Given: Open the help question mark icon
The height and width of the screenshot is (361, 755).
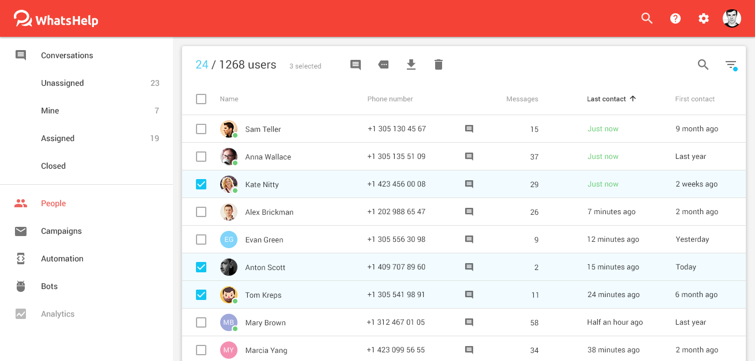Looking at the screenshot, I should [675, 18].
